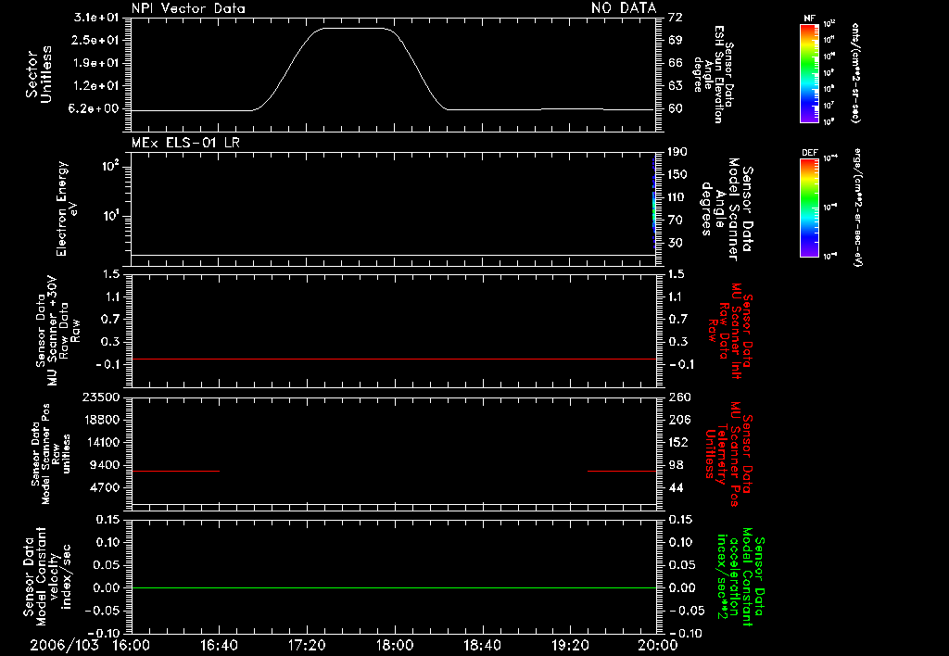Select the green 'Model Constant acceleration' label
This screenshot has width=949, height=656.
click(740, 577)
